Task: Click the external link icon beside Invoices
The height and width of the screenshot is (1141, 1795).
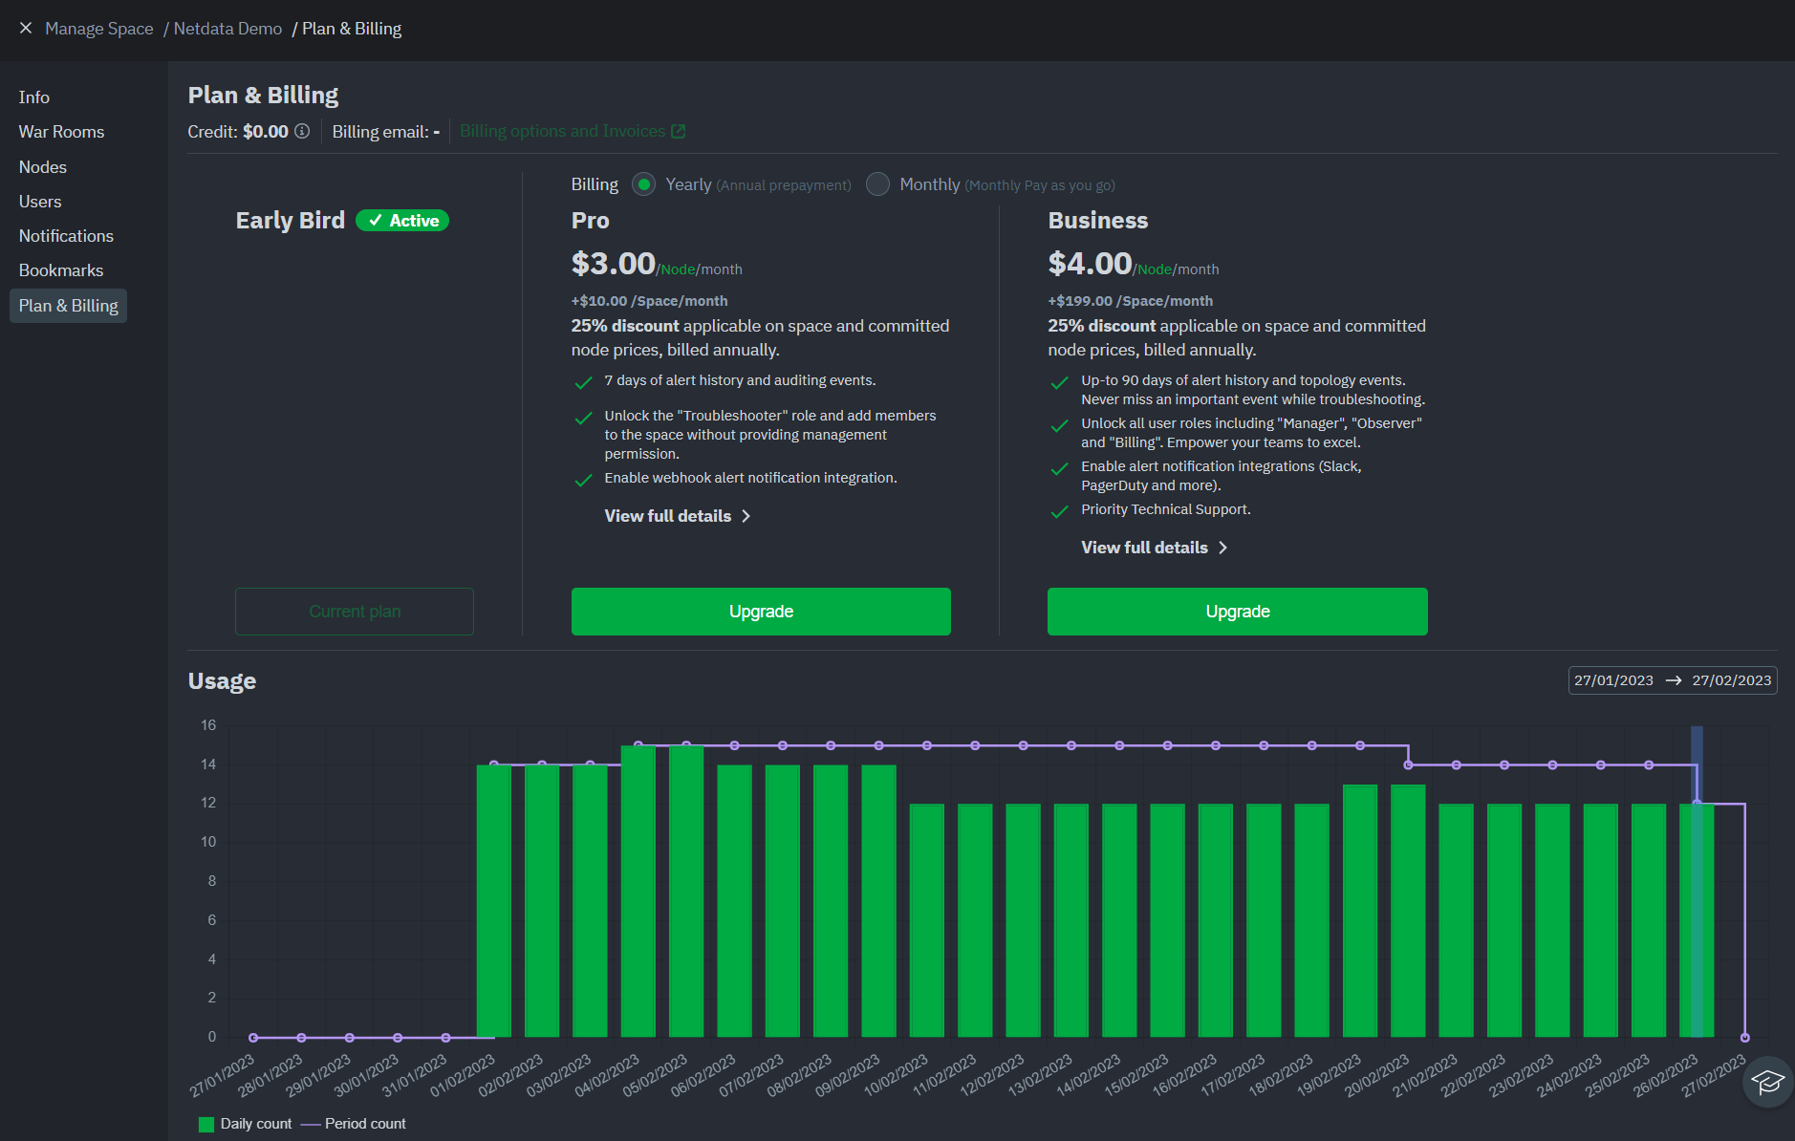Action: pos(679,131)
